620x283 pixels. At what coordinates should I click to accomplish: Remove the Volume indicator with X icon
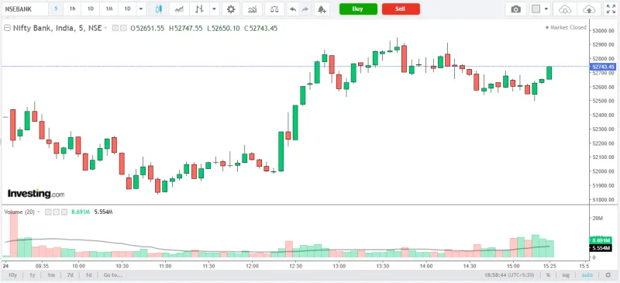(64, 212)
